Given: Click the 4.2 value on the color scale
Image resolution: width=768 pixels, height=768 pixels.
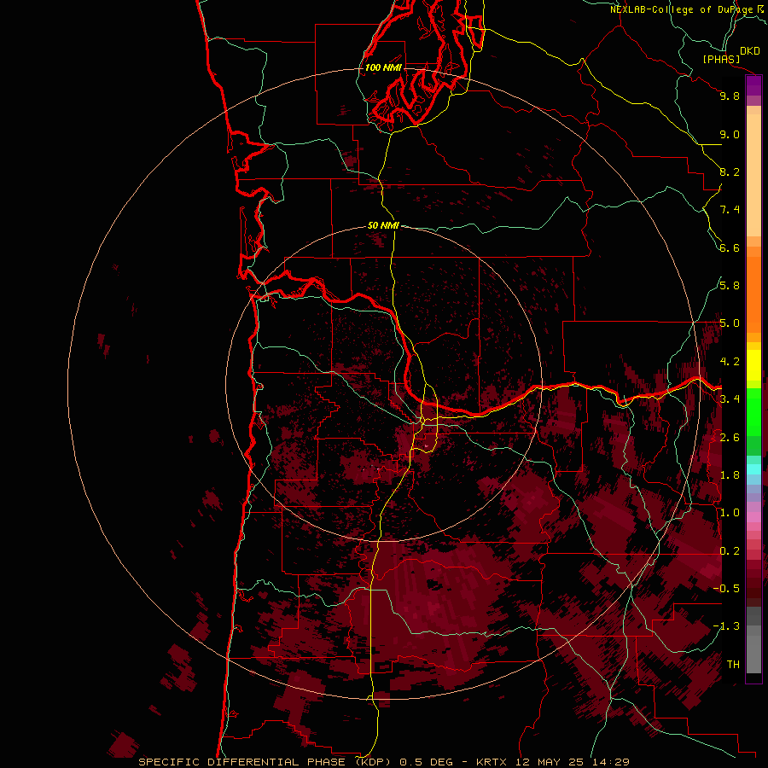Looking at the screenshot, I should (x=730, y=362).
